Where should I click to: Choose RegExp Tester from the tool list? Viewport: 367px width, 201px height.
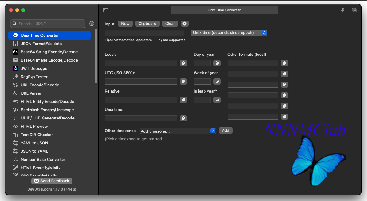[34, 77]
